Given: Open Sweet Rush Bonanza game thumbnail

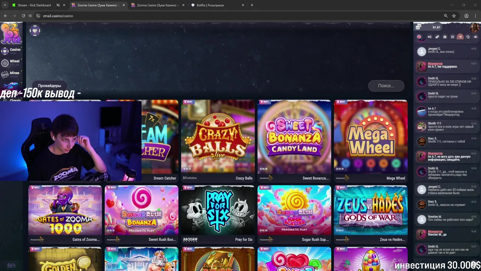Looking at the screenshot, I should pos(141,210).
